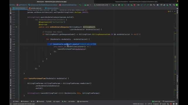The height and width of the screenshot is (105, 188).
Task: Open the Device File Explorer panel
Action: coord(177,92)
